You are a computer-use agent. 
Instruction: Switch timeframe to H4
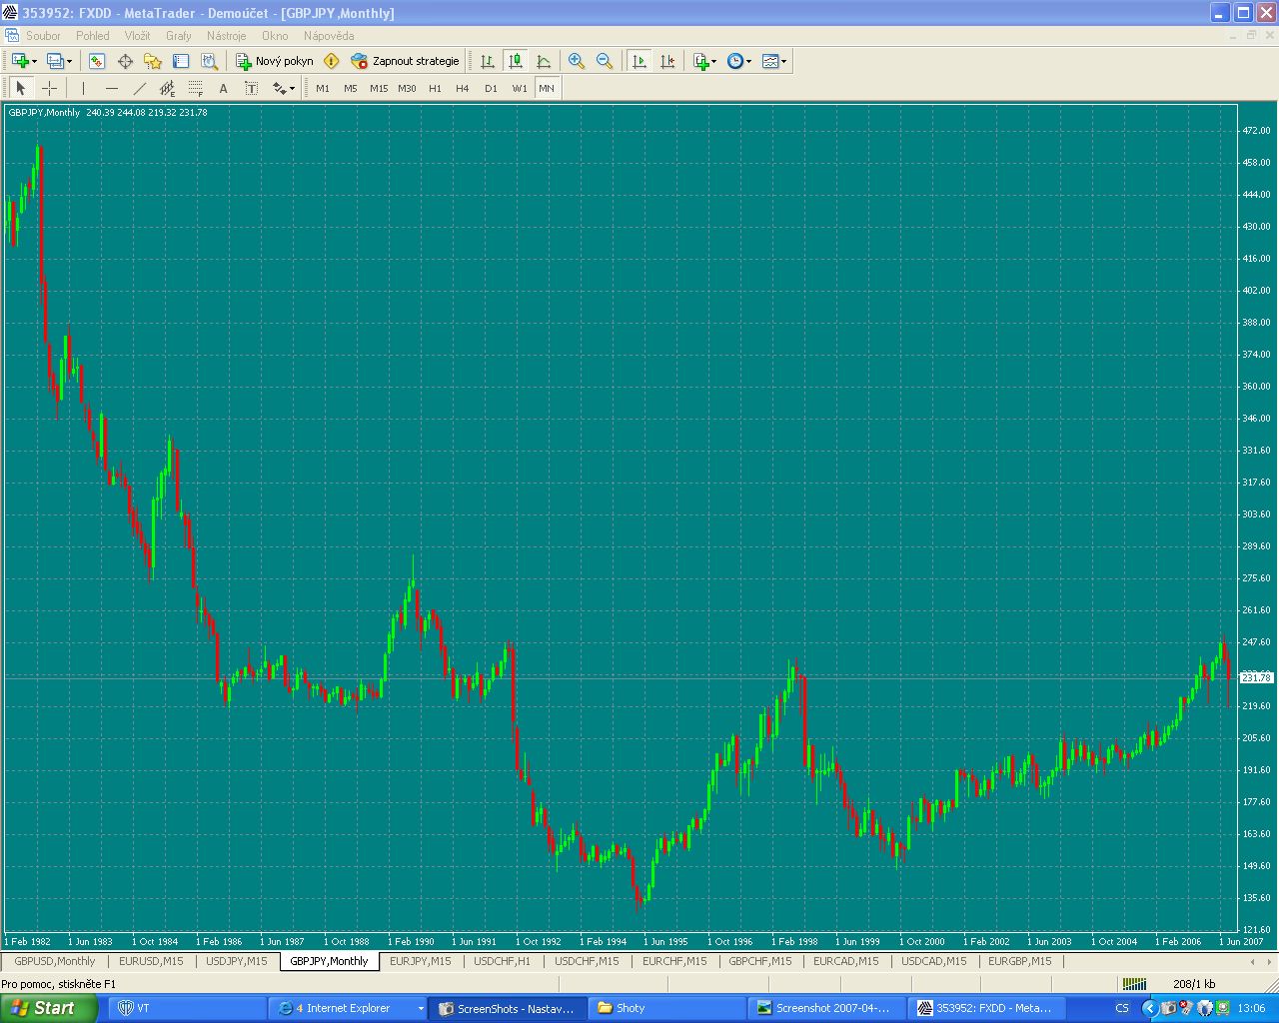click(x=463, y=88)
